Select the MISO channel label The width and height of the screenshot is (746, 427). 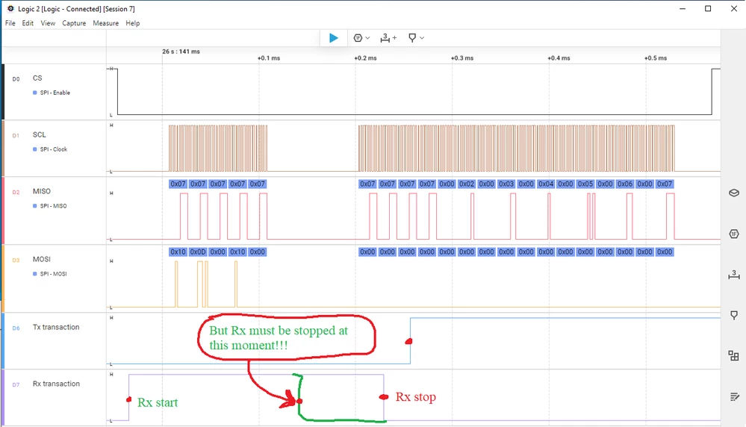tap(41, 191)
